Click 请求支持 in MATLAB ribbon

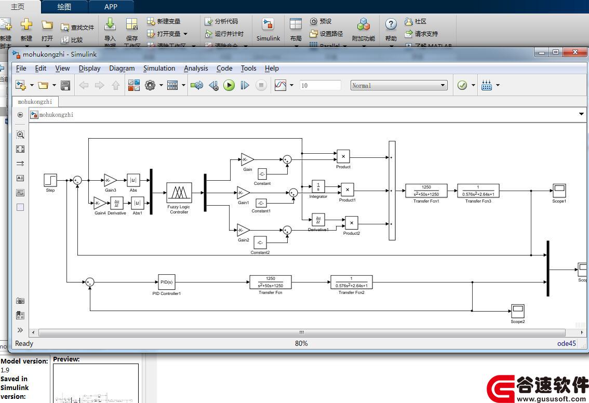pyautogui.click(x=421, y=34)
